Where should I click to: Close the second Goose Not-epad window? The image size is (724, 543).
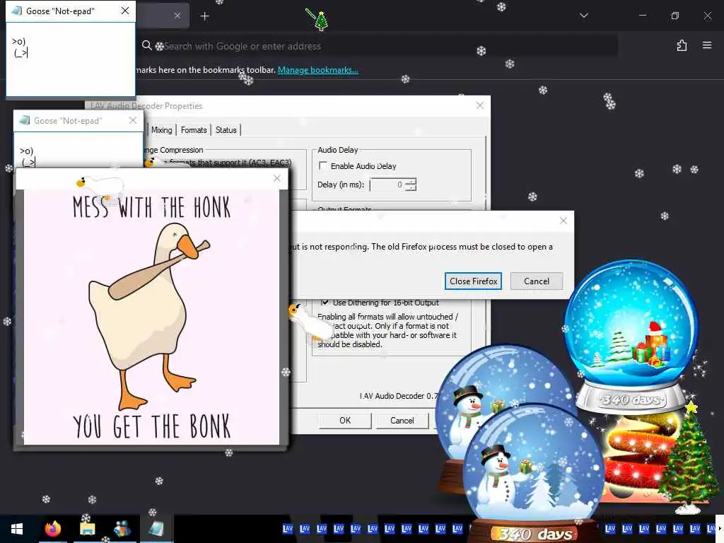click(133, 120)
